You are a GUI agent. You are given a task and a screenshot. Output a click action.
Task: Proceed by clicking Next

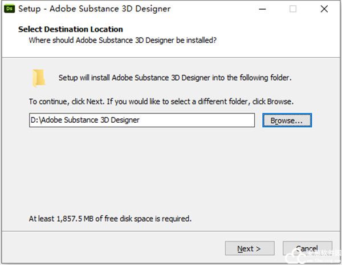(x=249, y=248)
